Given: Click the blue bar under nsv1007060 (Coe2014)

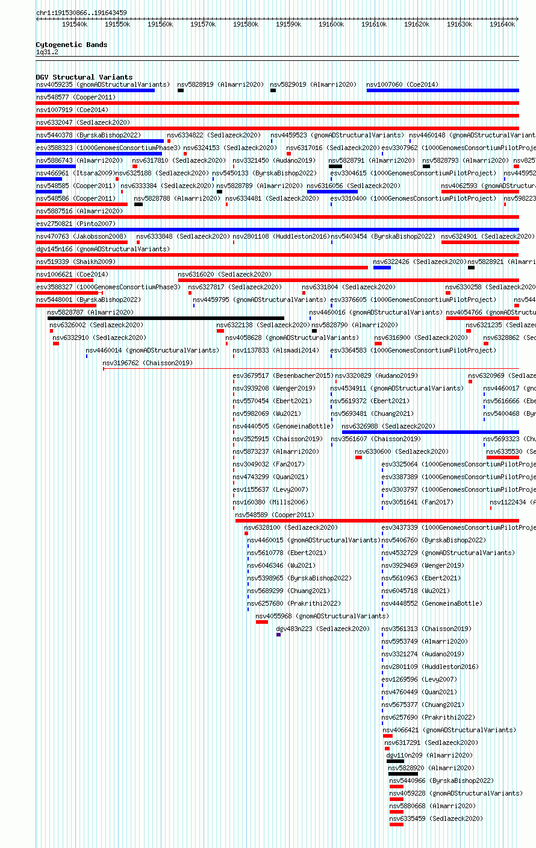Looking at the screenshot, I should pos(443,90).
